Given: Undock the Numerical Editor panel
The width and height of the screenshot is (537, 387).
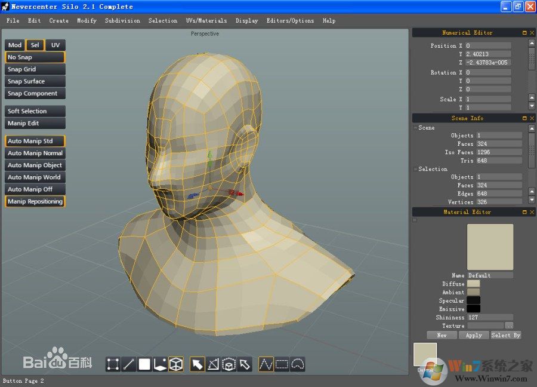Looking at the screenshot, I should coord(524,33).
